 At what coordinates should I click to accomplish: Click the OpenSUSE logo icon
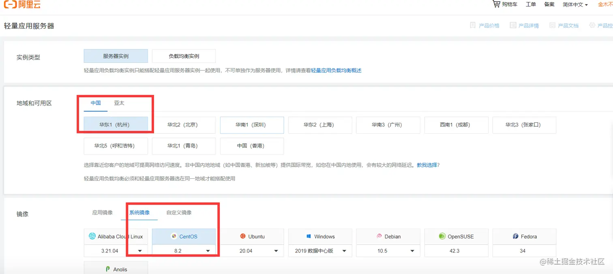[x=442, y=236]
